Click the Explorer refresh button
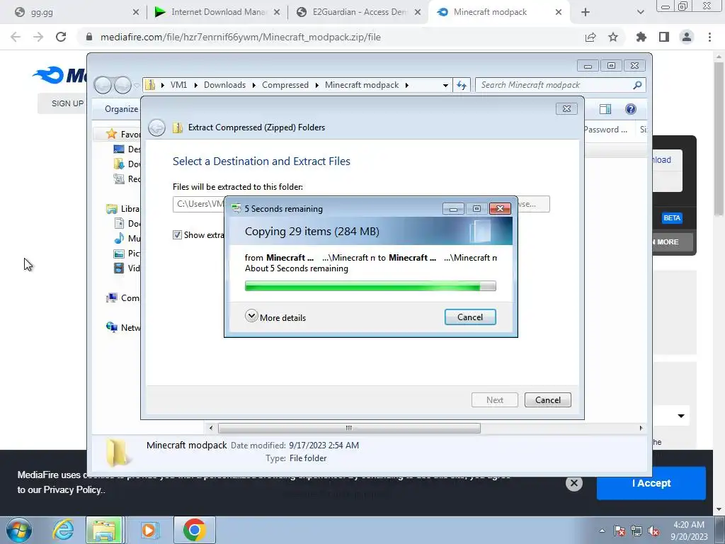This screenshot has width=725, height=544. [x=462, y=85]
